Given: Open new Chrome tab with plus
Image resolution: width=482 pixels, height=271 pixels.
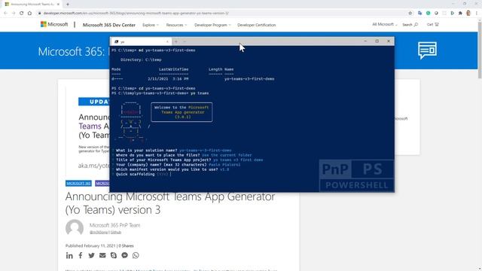Looking at the screenshot, I should [x=68, y=5].
